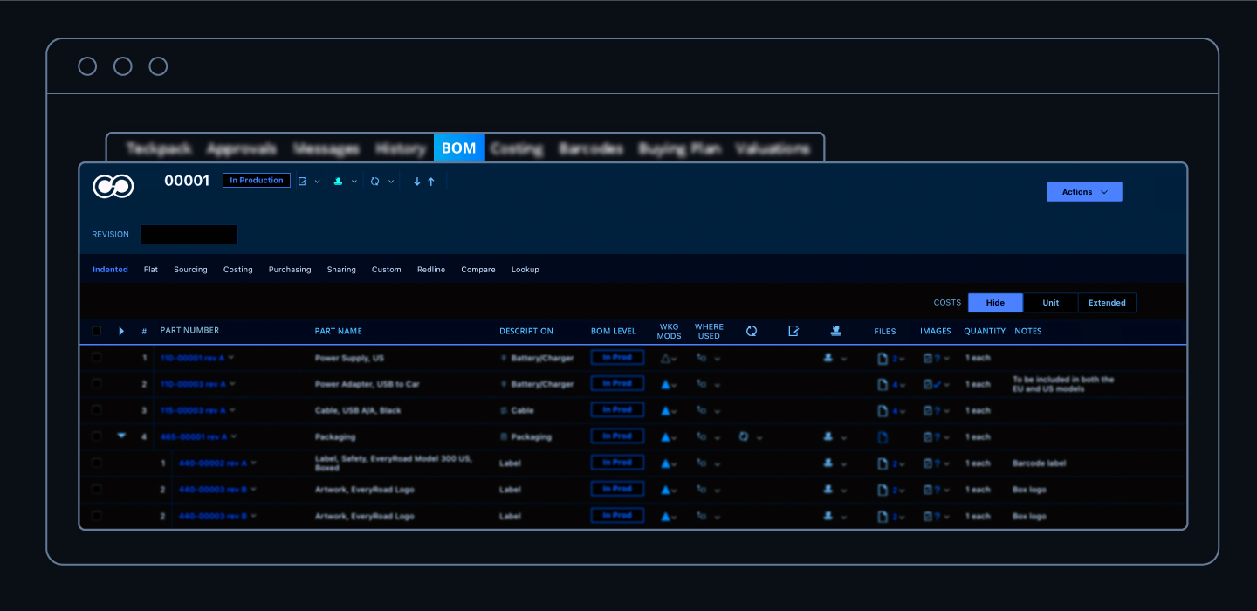Click the infinity logo icon
1257x611 pixels.
click(113, 186)
